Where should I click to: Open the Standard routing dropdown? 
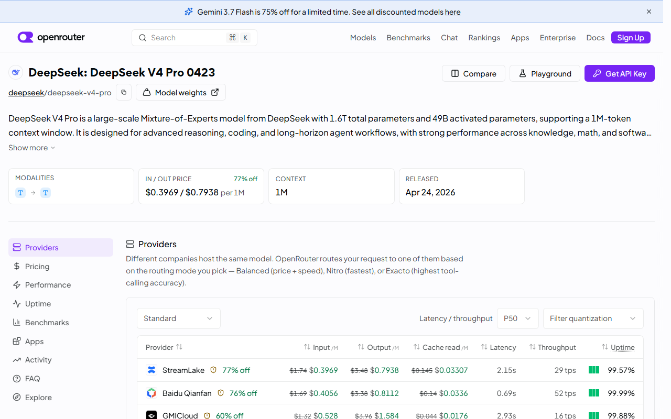click(x=179, y=318)
